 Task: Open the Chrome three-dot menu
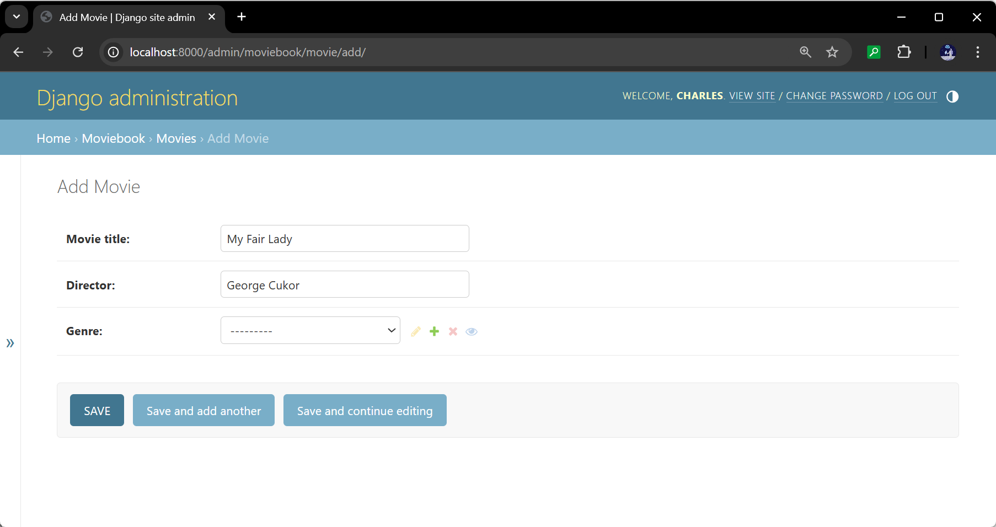pos(978,52)
